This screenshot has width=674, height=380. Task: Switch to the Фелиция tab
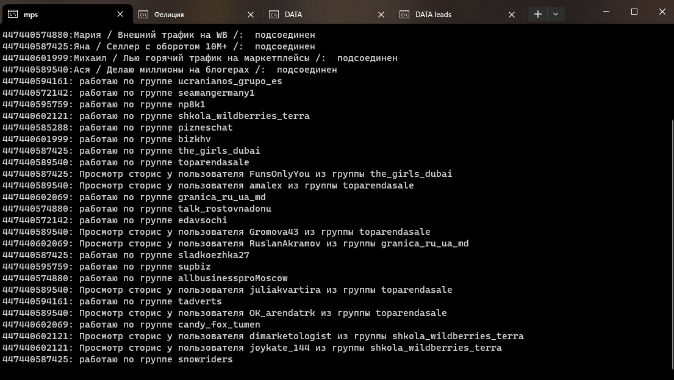pyautogui.click(x=196, y=14)
